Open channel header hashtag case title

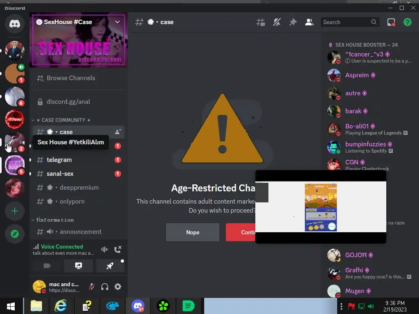point(155,22)
